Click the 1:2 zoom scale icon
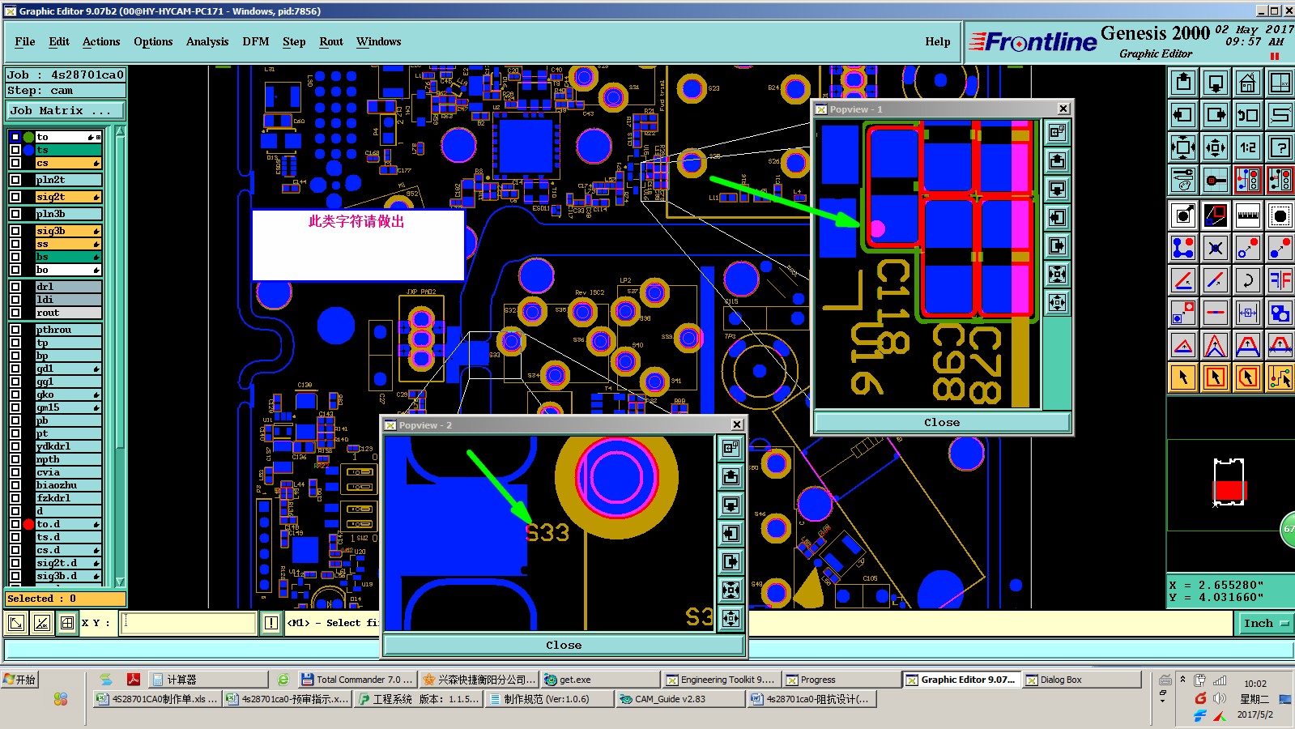Viewport: 1295px width, 729px height. (1248, 147)
